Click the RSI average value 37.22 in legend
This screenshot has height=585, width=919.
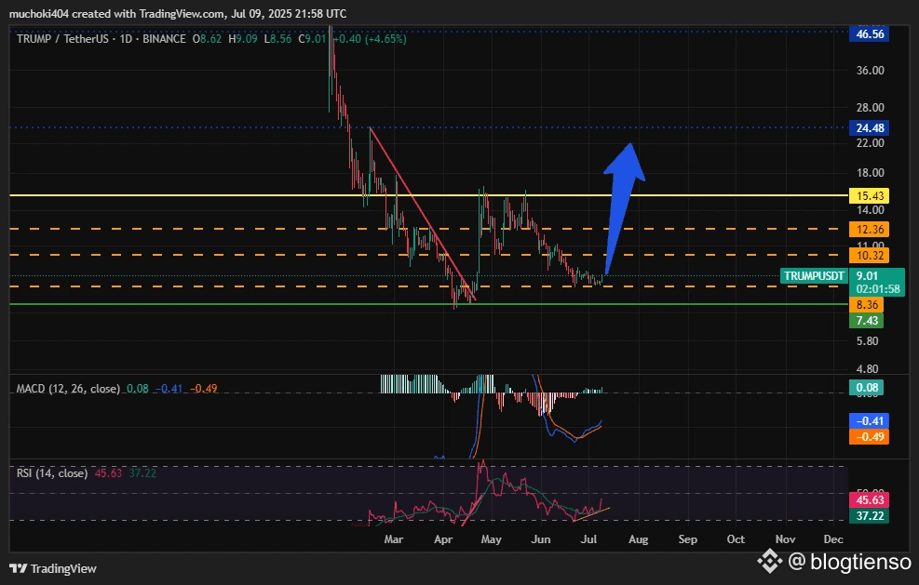pyautogui.click(x=142, y=473)
